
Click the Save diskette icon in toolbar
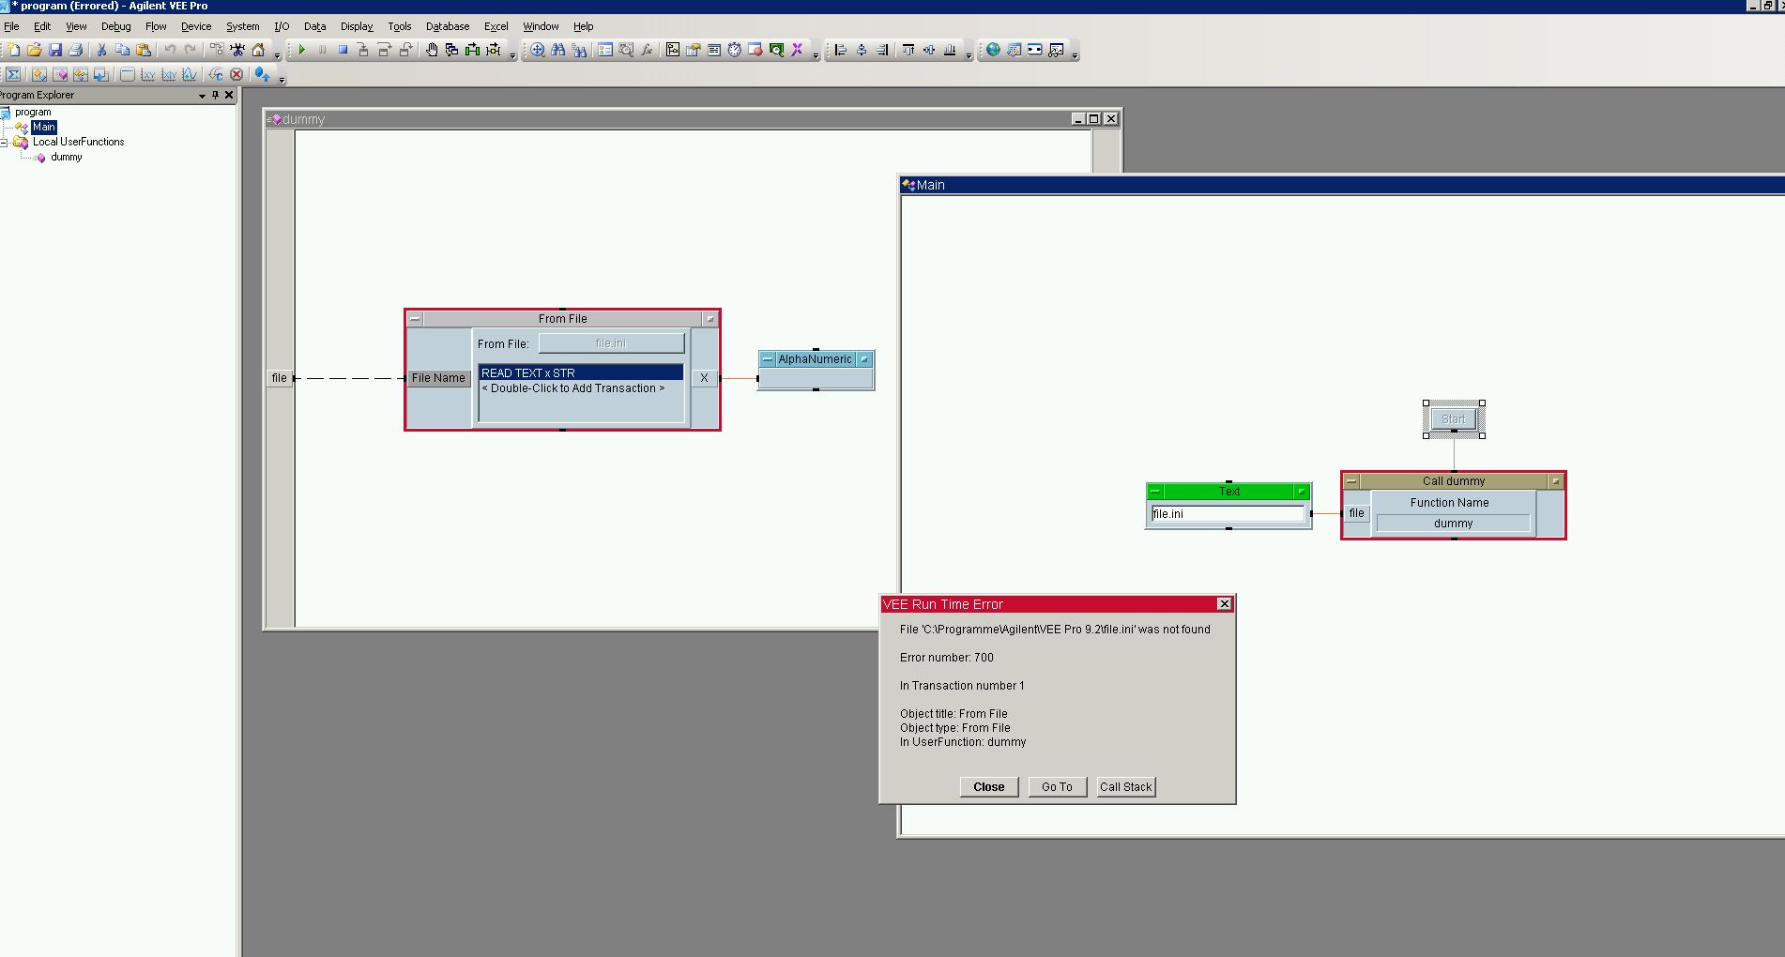point(55,50)
